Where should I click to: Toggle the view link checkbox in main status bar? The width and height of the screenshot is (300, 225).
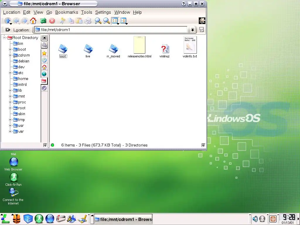tap(203, 145)
